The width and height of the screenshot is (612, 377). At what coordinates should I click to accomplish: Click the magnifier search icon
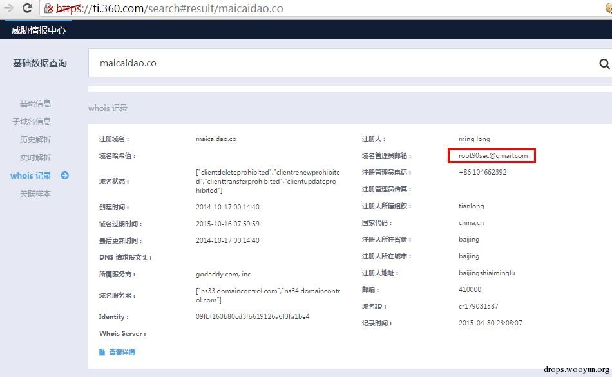(604, 64)
